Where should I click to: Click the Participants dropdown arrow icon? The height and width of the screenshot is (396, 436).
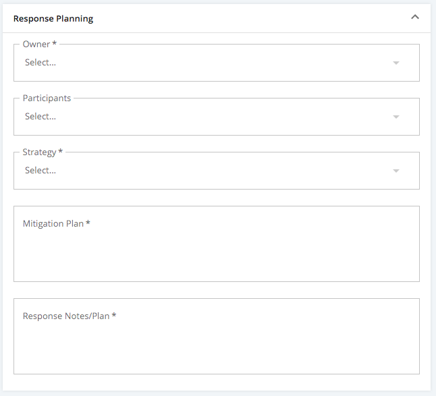click(x=396, y=117)
